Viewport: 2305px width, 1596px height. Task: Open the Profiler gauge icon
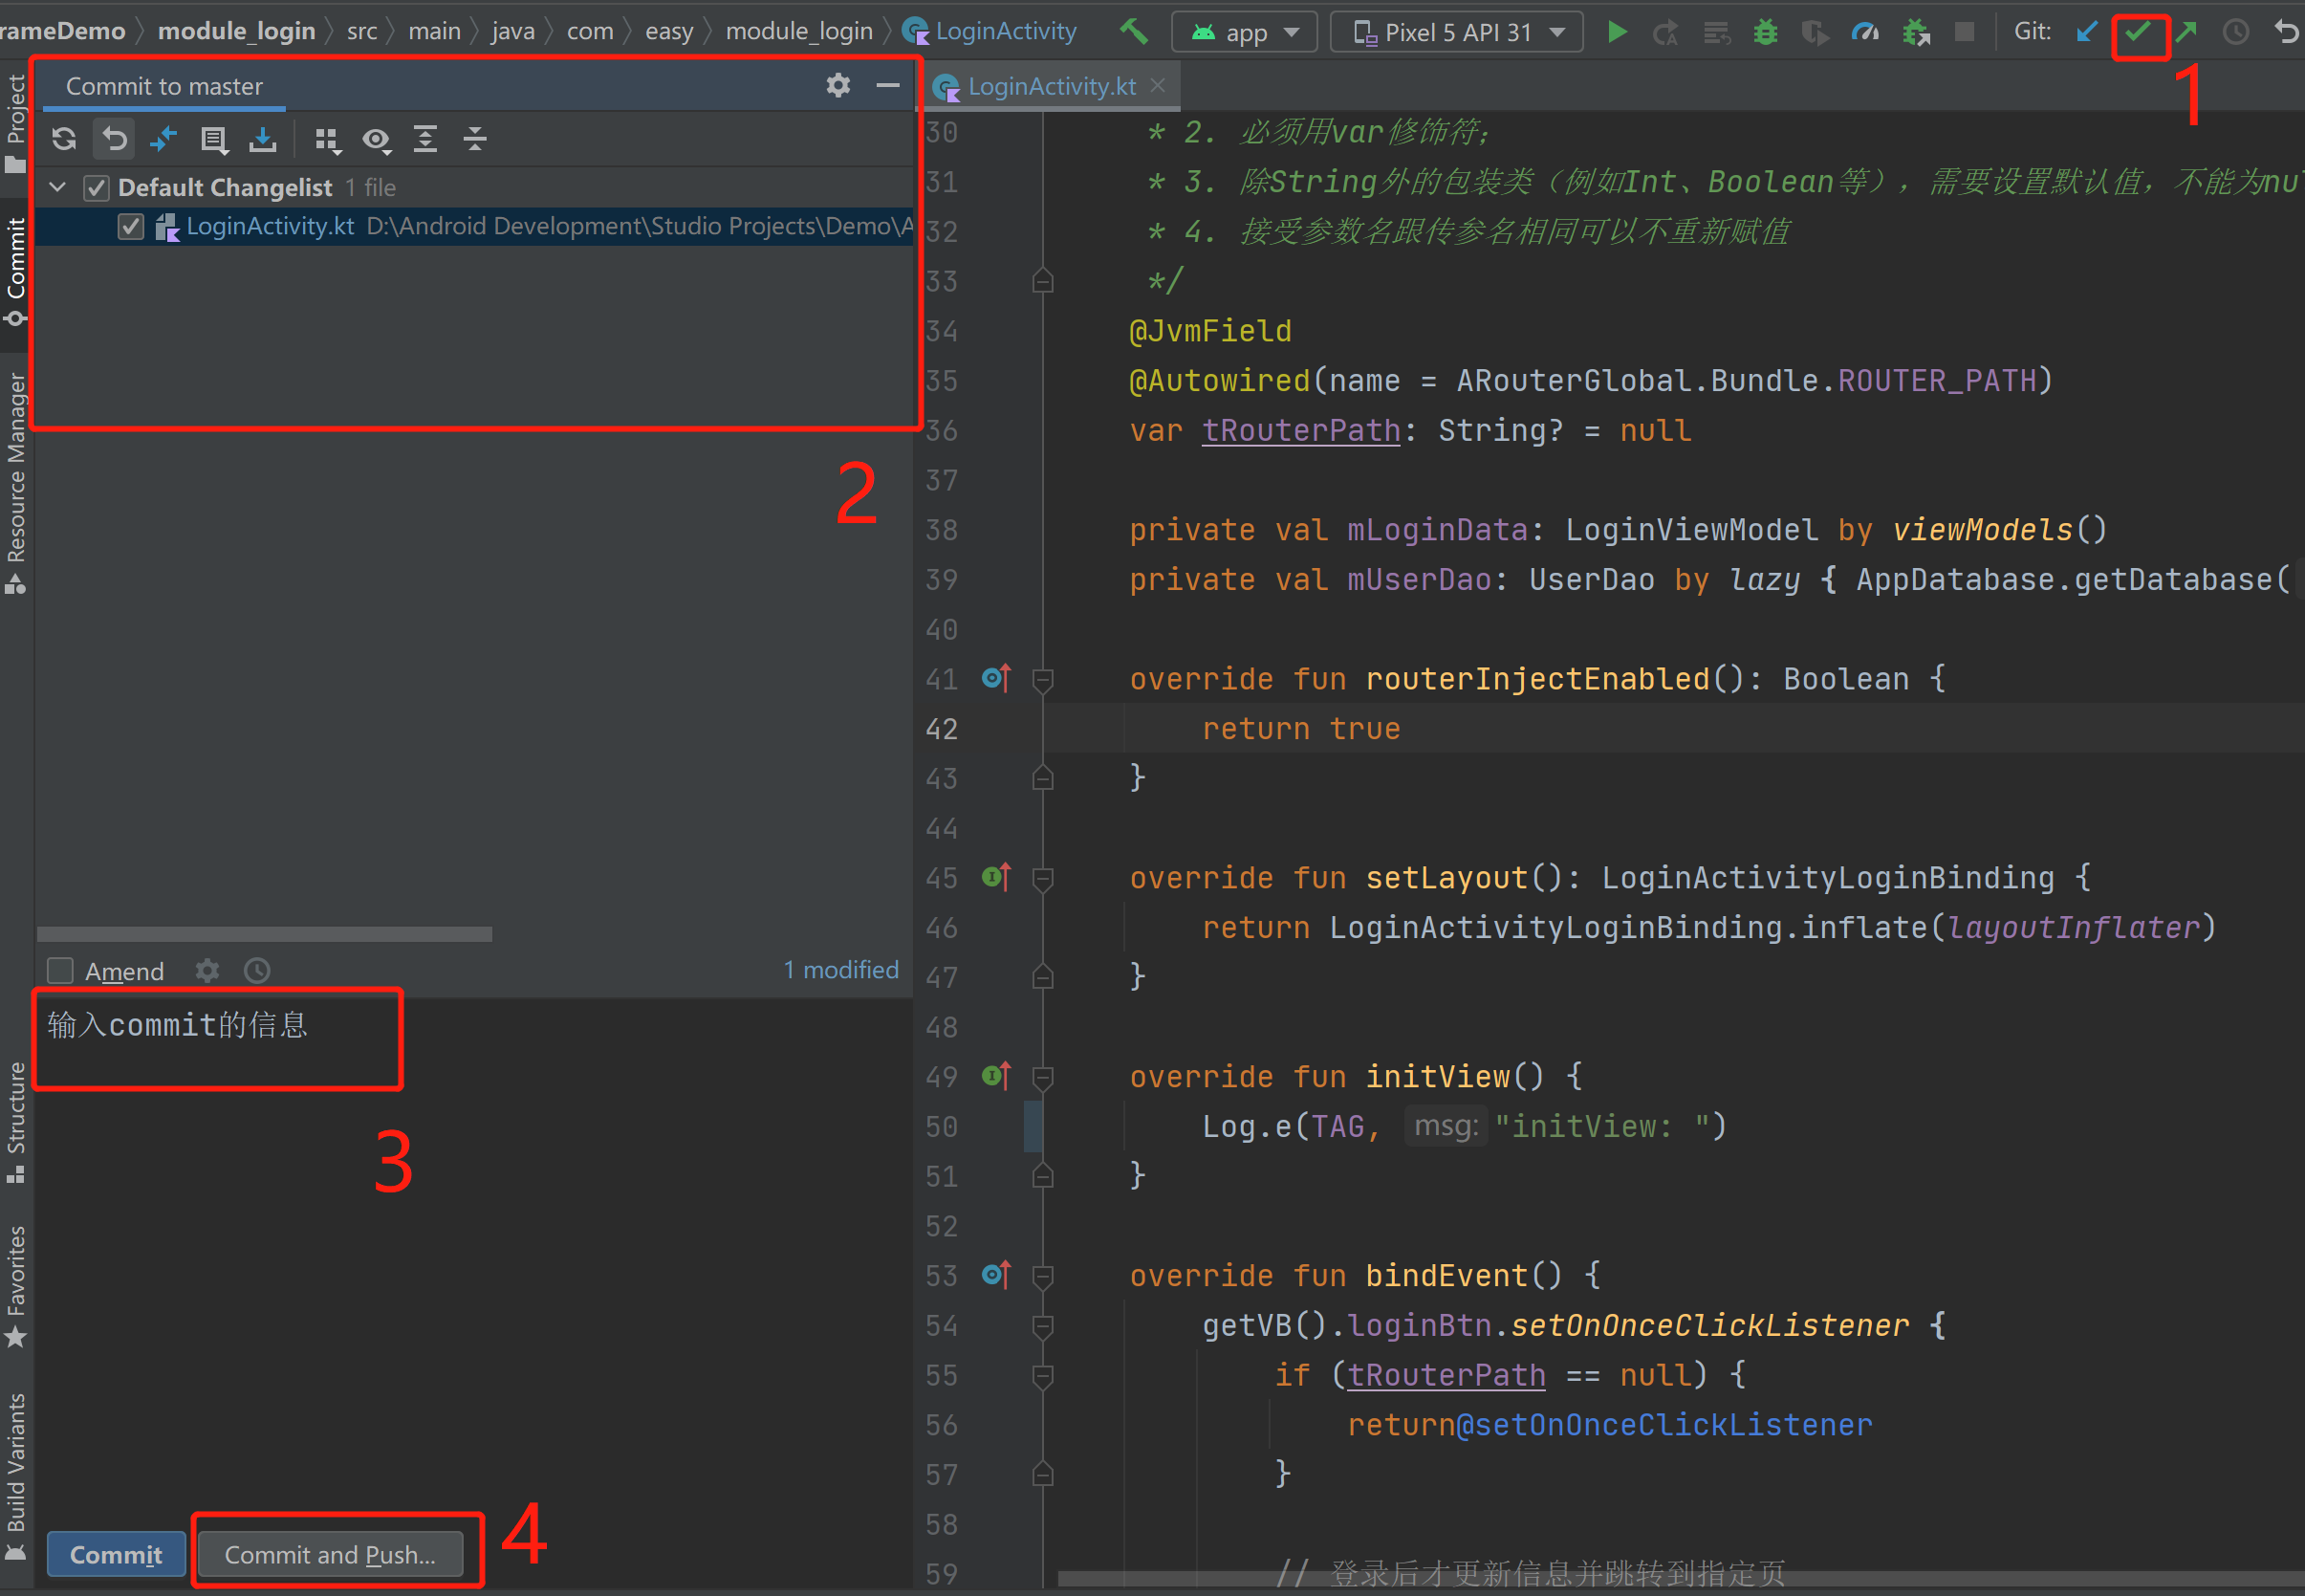1865,33
